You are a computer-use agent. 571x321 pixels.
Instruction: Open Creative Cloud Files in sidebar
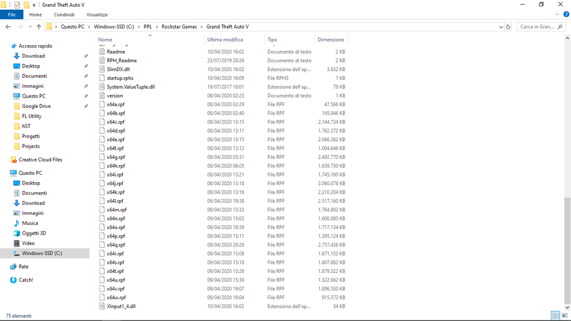41,159
